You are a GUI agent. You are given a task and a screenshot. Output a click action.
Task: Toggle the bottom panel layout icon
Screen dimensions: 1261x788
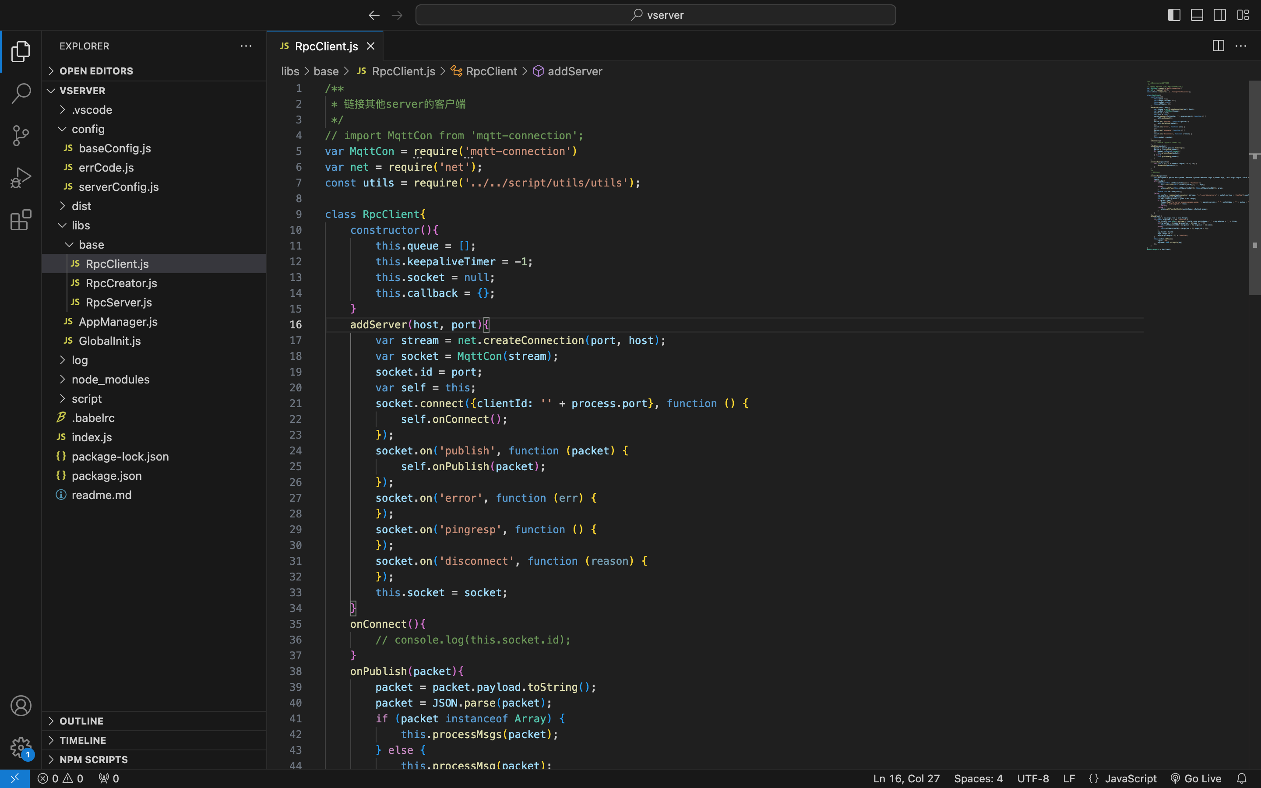coord(1197,15)
